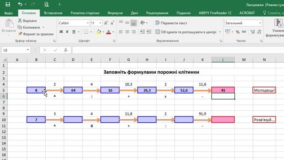The width and height of the screenshot is (284, 160).
Task: Expand the Копіювати dropdown arrow
Action: click(43, 28)
